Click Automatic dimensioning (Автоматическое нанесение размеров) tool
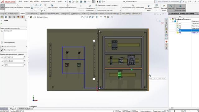This screenshot has height=112, width=199. click(17, 6)
